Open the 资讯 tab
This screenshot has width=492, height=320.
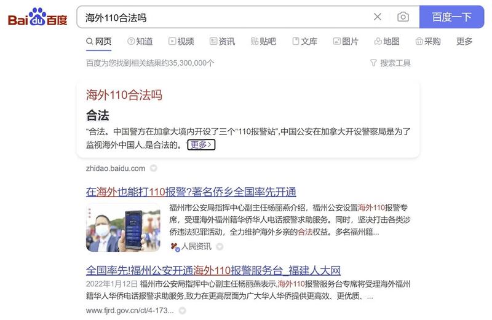click(x=222, y=41)
